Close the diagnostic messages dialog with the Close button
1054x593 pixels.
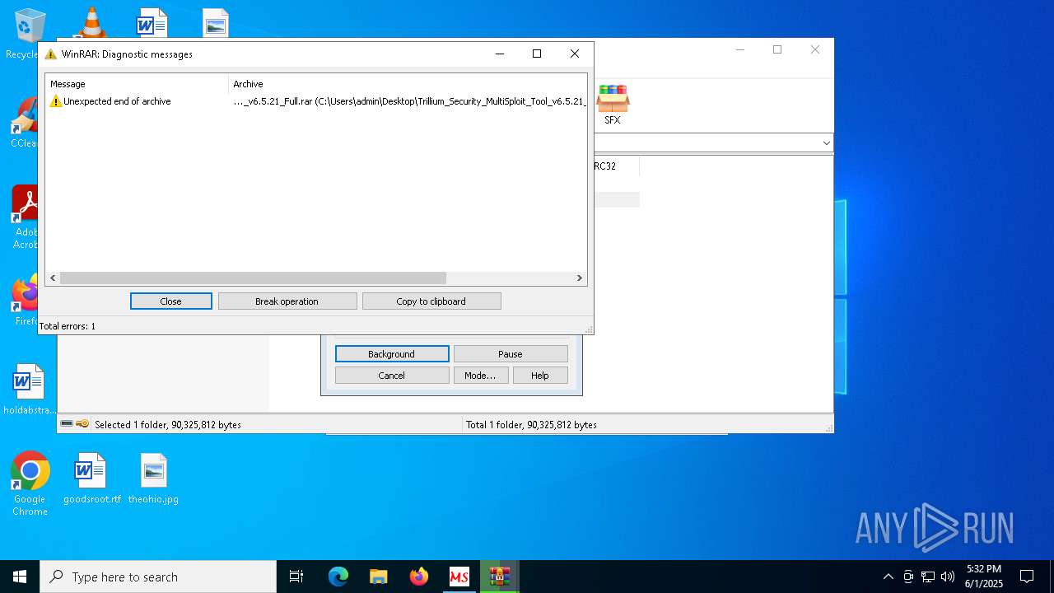[170, 301]
